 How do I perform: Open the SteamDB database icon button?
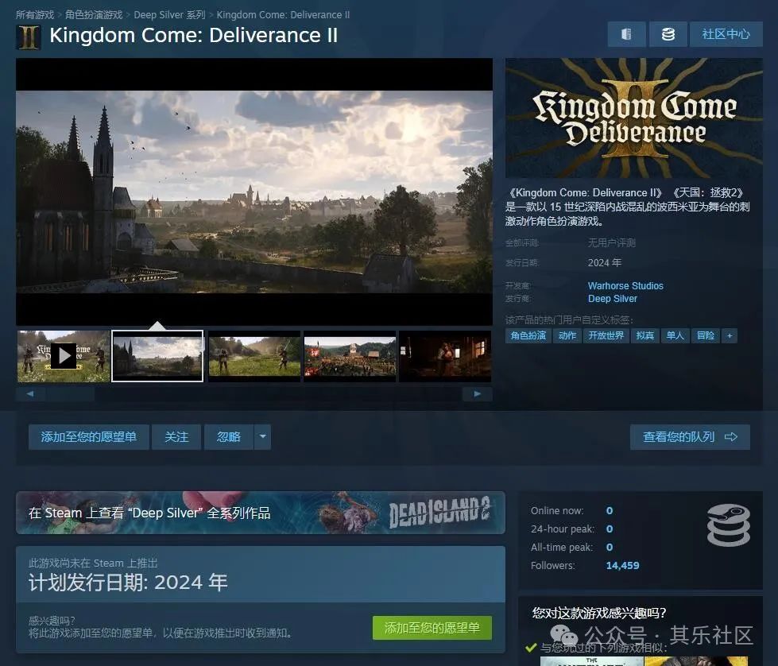668,34
